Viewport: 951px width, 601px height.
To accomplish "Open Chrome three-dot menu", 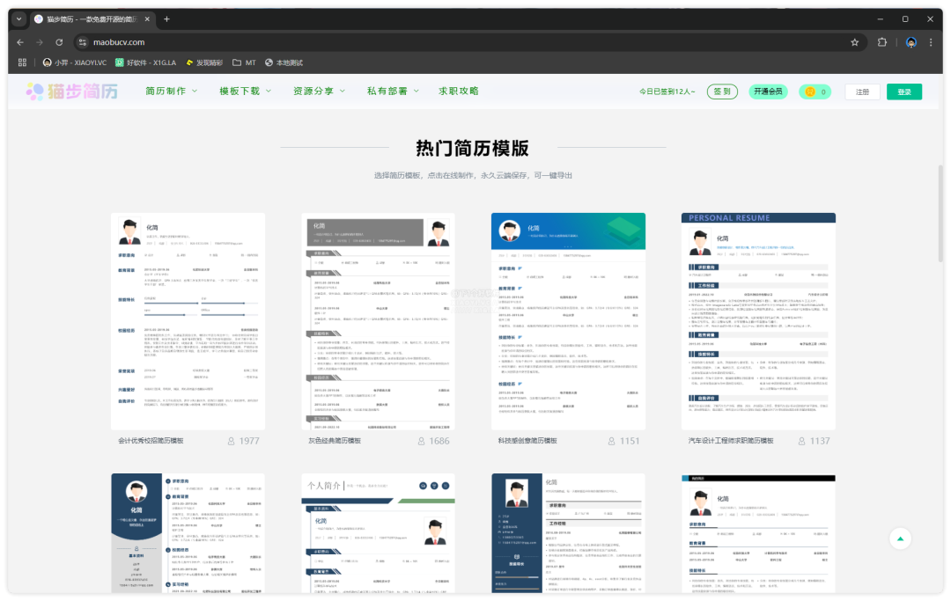I will (931, 42).
